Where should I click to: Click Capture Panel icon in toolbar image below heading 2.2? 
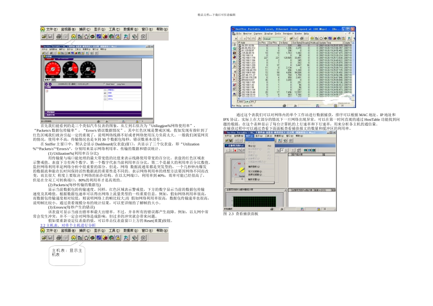(126, 238)
